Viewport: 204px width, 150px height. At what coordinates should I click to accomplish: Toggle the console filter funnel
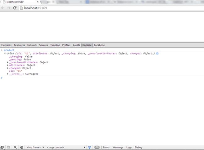89,147
